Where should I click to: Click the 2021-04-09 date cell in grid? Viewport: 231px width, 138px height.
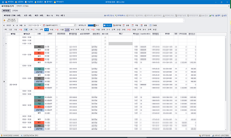13,85
